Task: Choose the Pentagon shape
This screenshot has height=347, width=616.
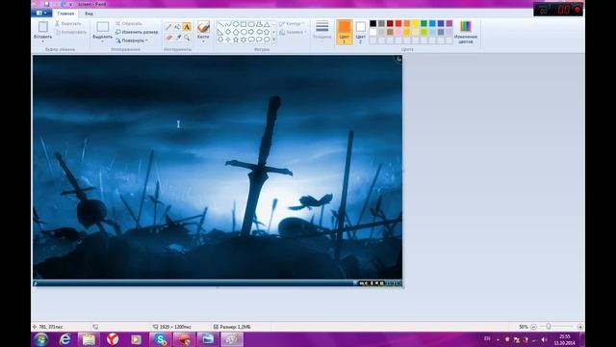Action: click(x=236, y=32)
